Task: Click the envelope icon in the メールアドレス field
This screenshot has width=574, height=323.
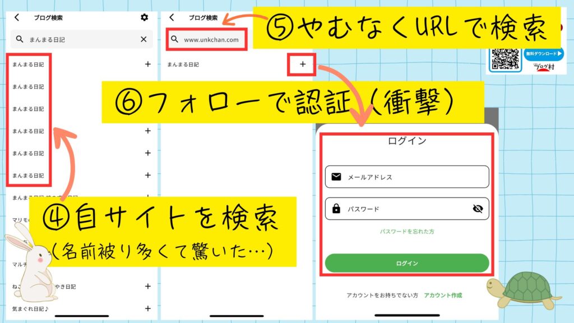Action: coord(336,177)
